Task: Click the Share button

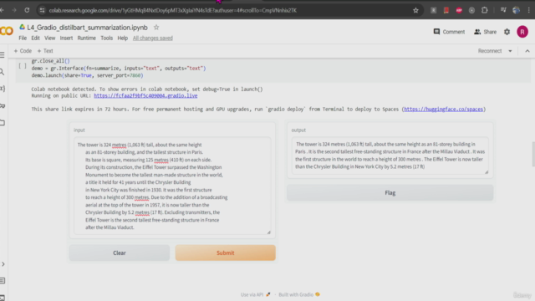Action: pos(485,32)
